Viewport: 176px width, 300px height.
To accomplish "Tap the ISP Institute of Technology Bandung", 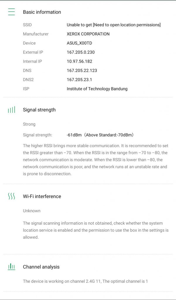I will click(x=97, y=89).
